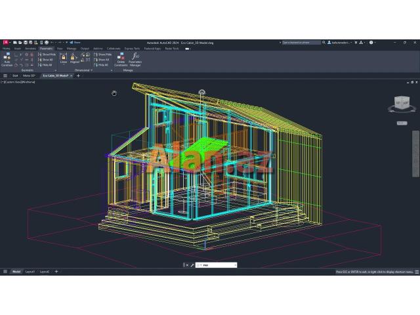Switch to the Eco Cabin_3D Model file tab
Image resolution: width=420 pixels, height=315 pixels.
(56, 76)
